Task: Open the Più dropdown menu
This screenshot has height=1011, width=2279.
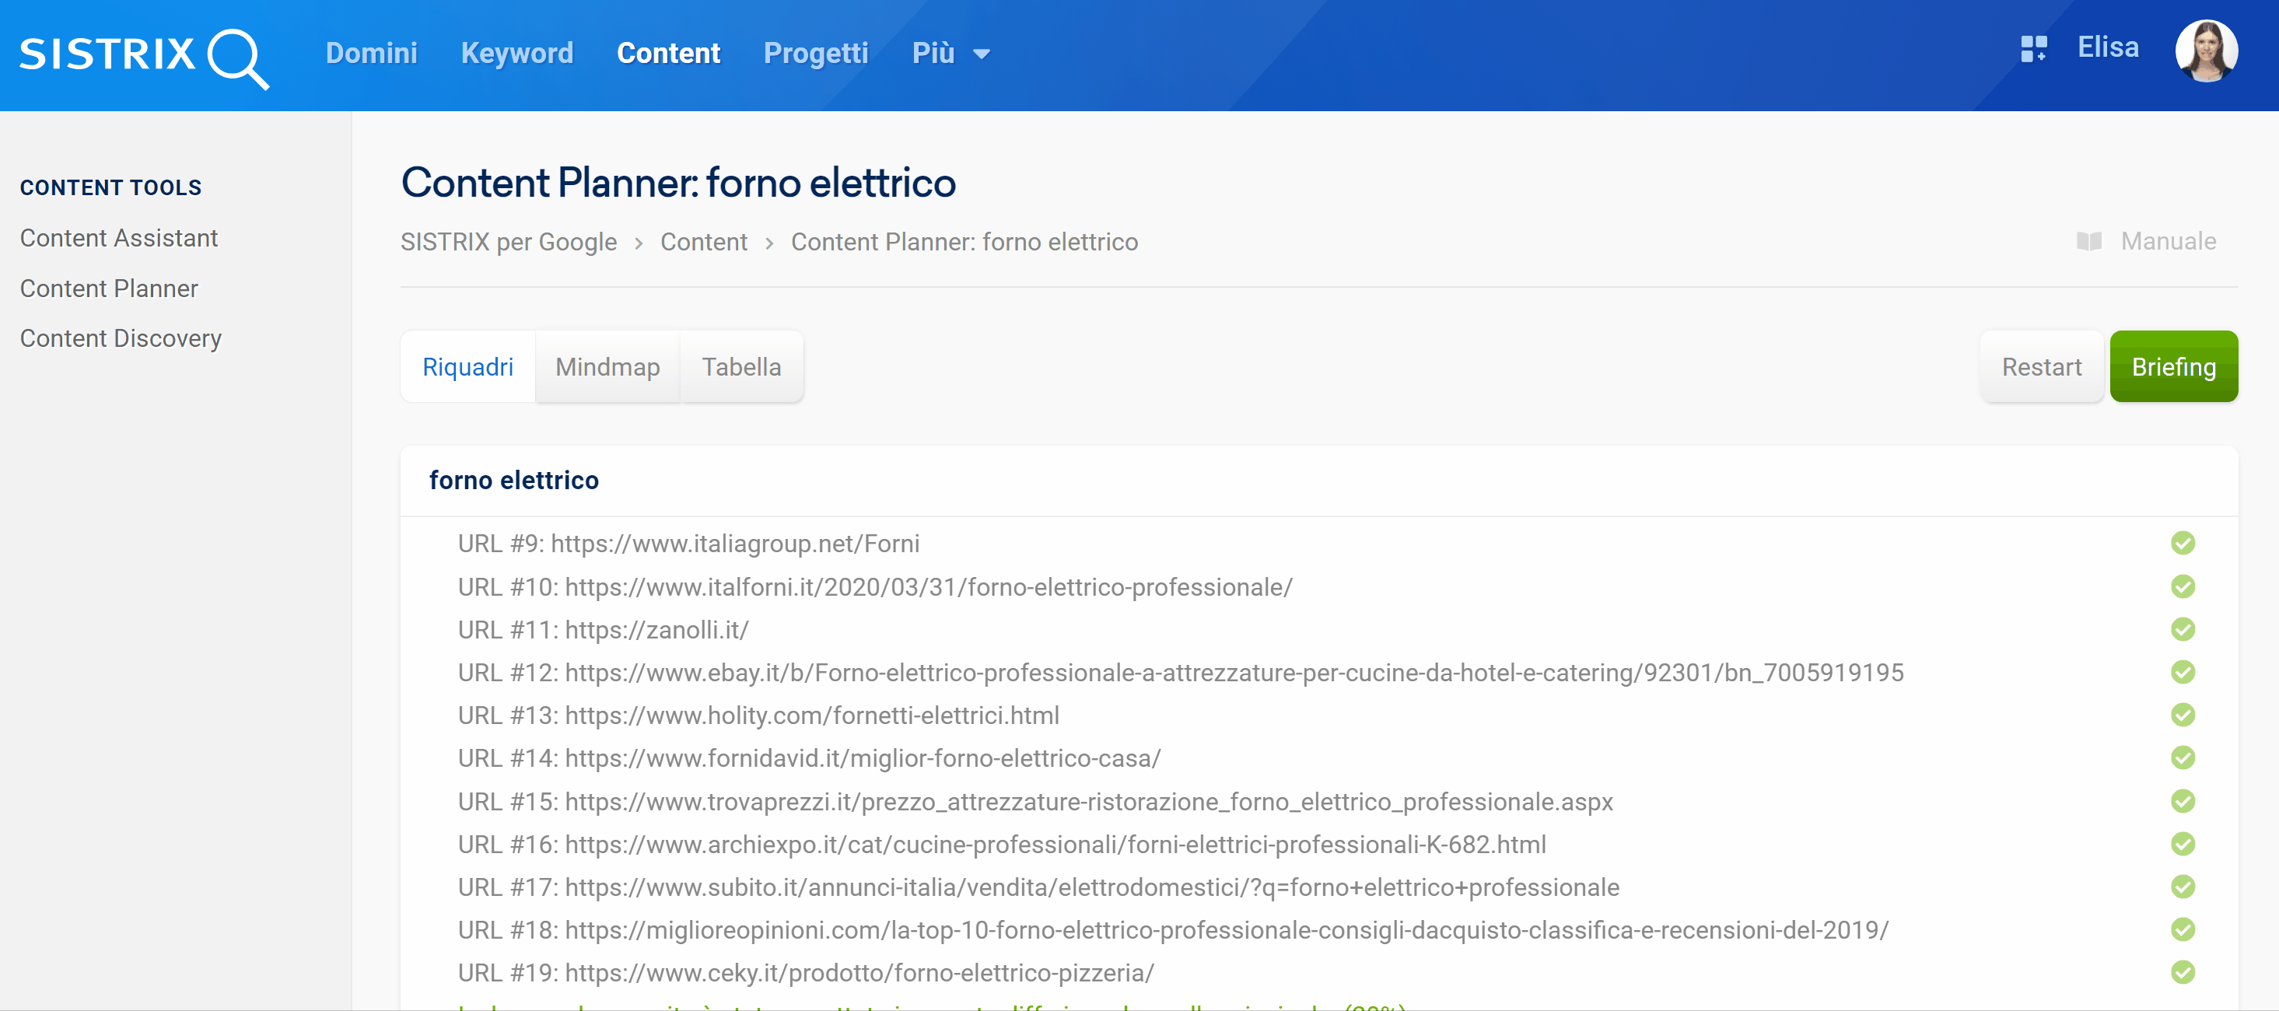Action: pos(952,52)
